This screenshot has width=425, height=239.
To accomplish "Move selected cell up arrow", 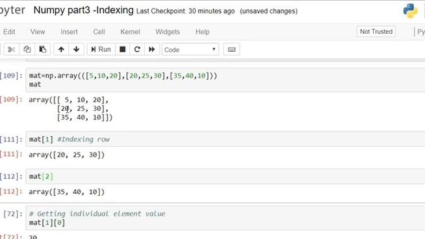I will coord(61,50).
